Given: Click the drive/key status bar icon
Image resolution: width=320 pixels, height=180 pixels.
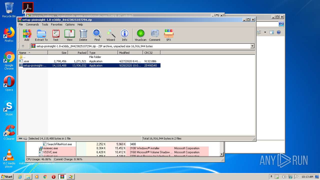Looking at the screenshot, I should pyautogui.click(x=23, y=138).
